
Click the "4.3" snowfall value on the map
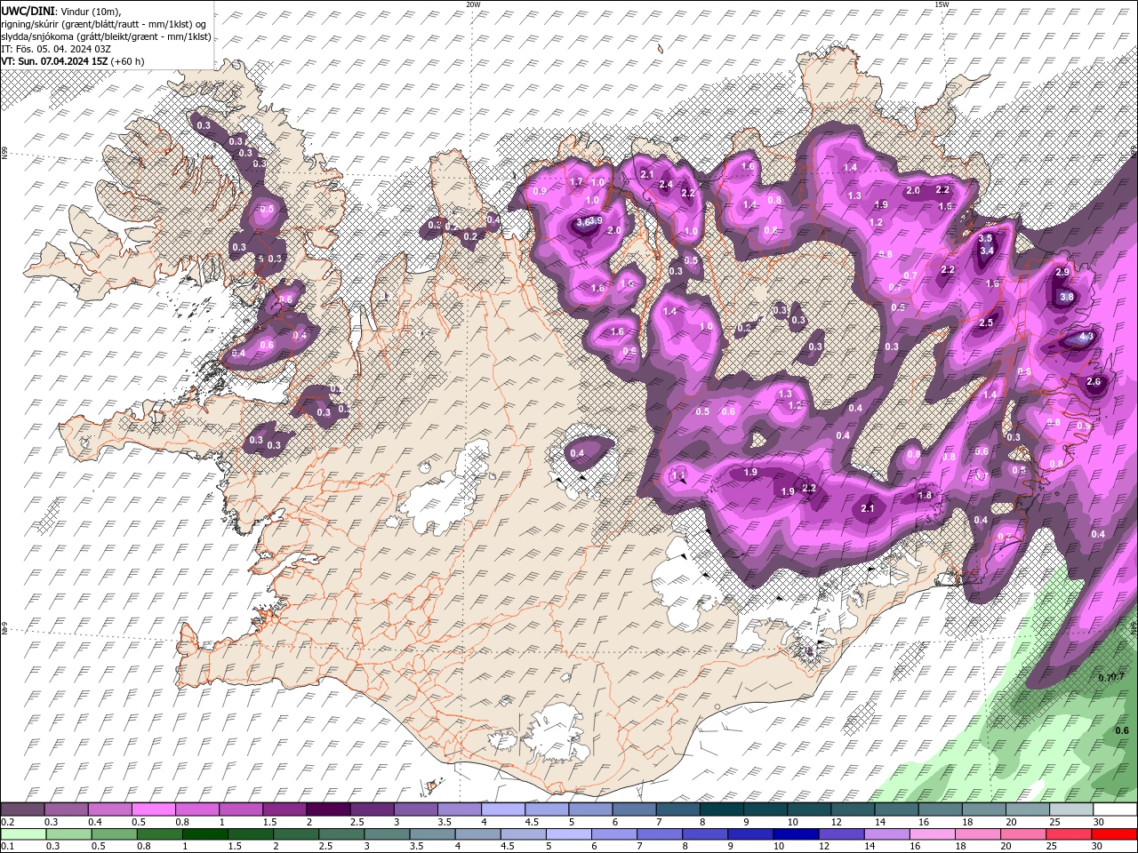click(1086, 337)
